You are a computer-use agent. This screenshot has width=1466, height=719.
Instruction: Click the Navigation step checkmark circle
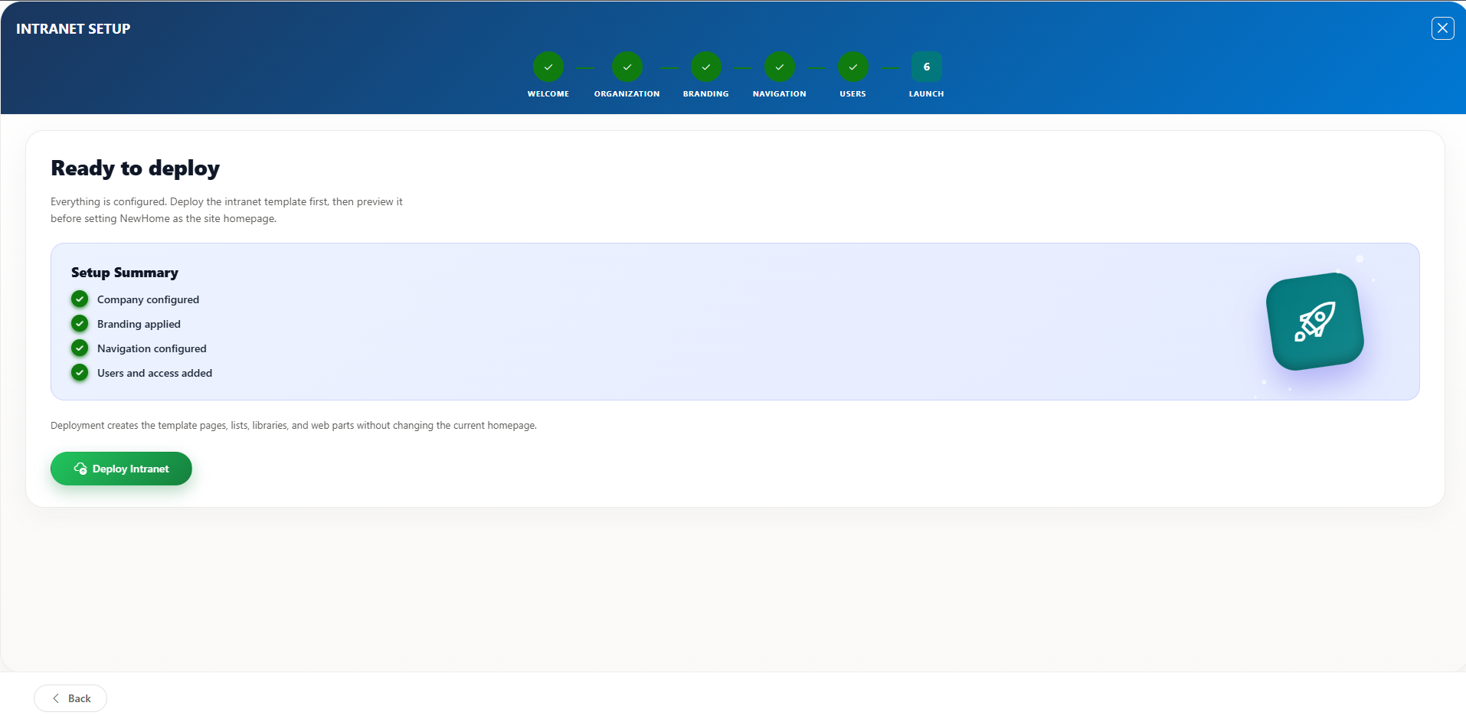pos(780,67)
